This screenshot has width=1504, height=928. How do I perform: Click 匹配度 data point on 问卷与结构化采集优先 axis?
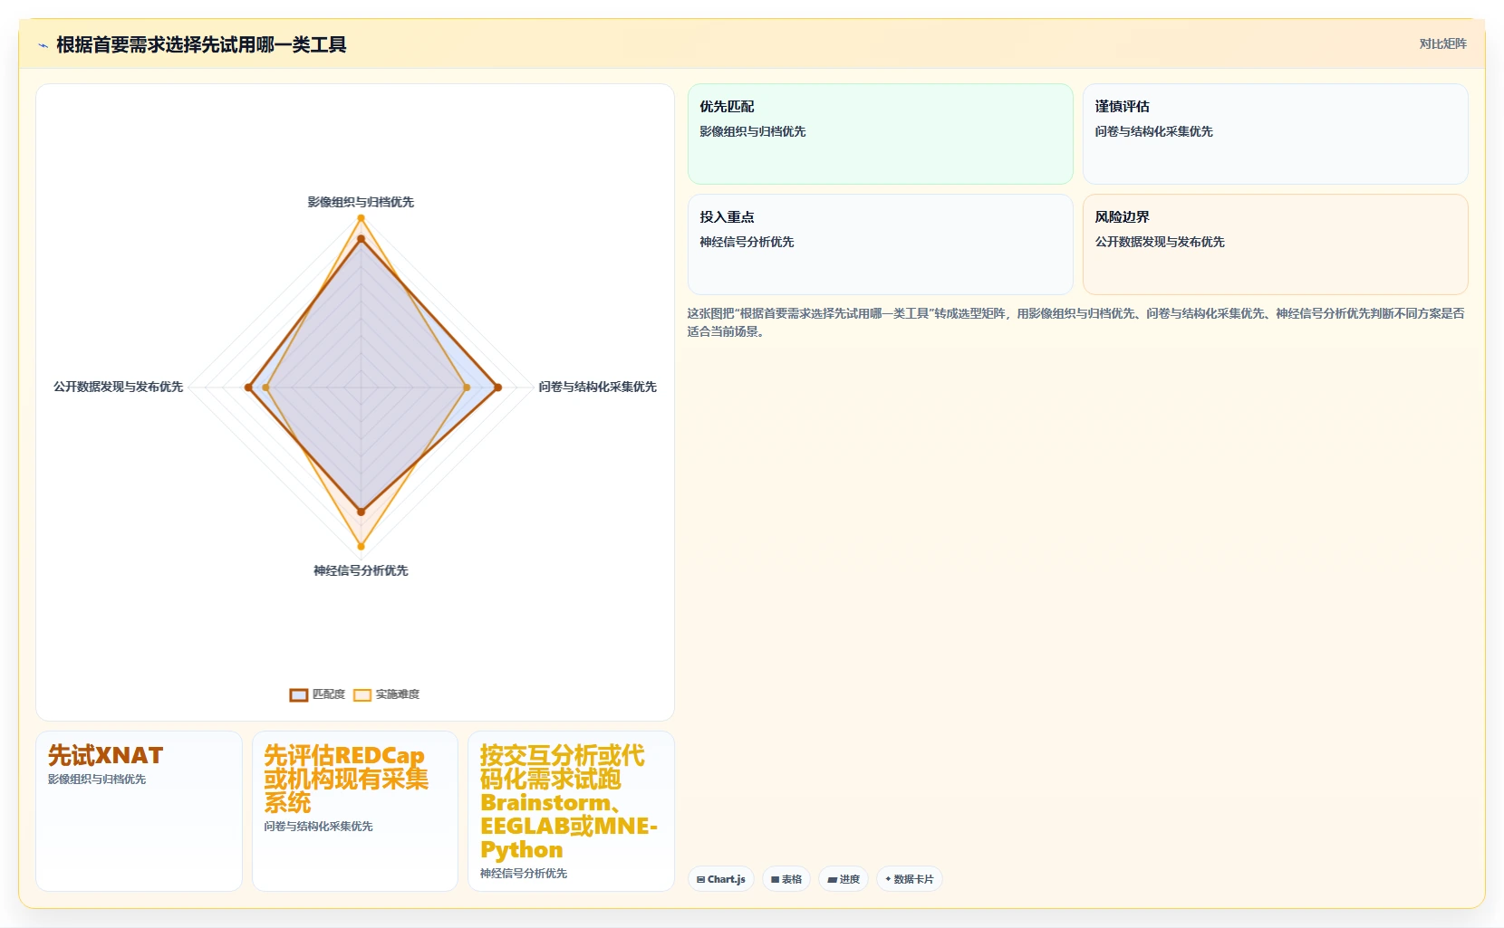(497, 387)
